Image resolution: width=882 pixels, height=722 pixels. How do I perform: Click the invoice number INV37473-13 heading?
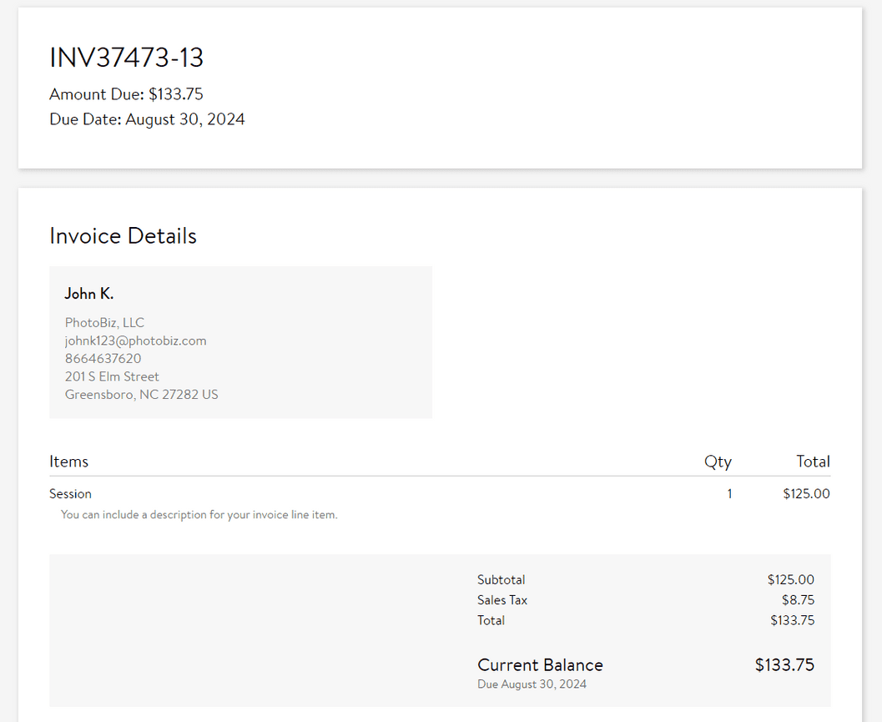coord(127,58)
